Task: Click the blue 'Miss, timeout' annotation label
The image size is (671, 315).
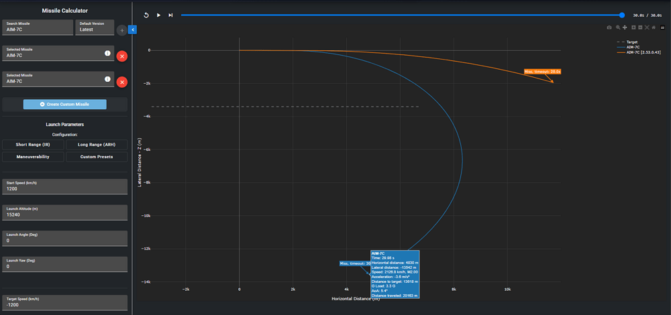Action: coord(355,263)
